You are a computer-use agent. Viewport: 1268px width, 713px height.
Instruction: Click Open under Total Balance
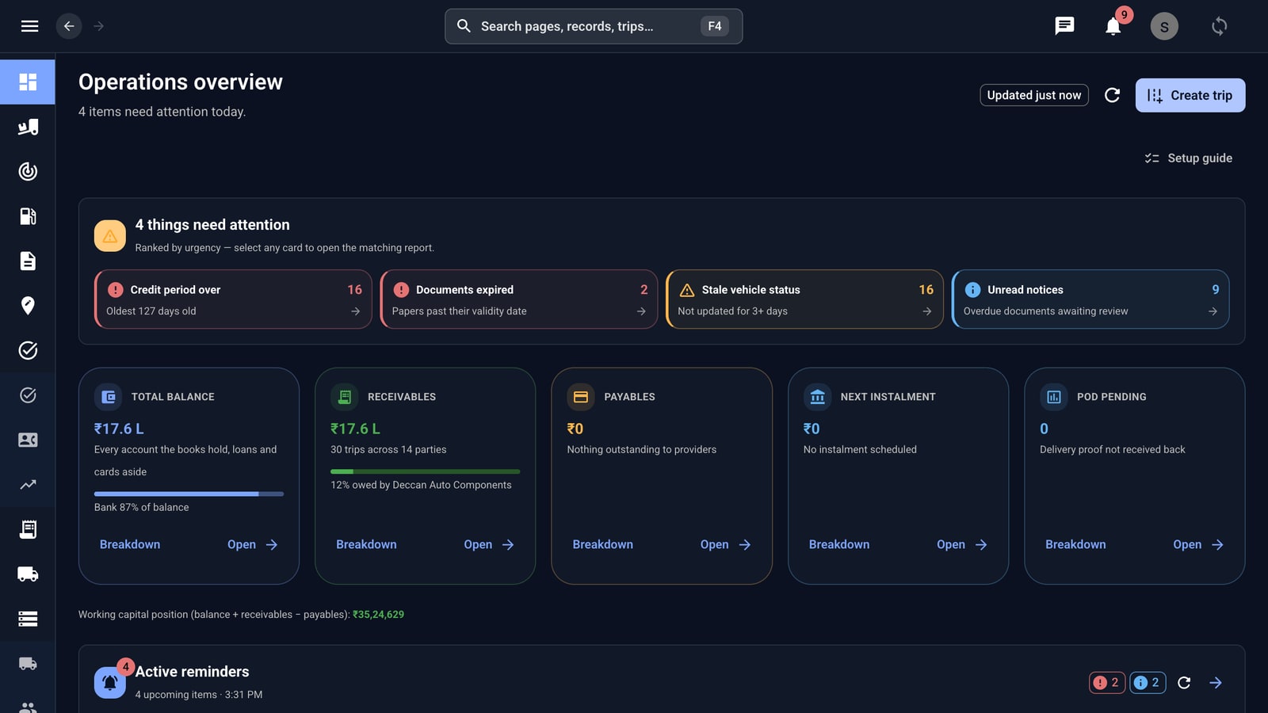tap(252, 544)
